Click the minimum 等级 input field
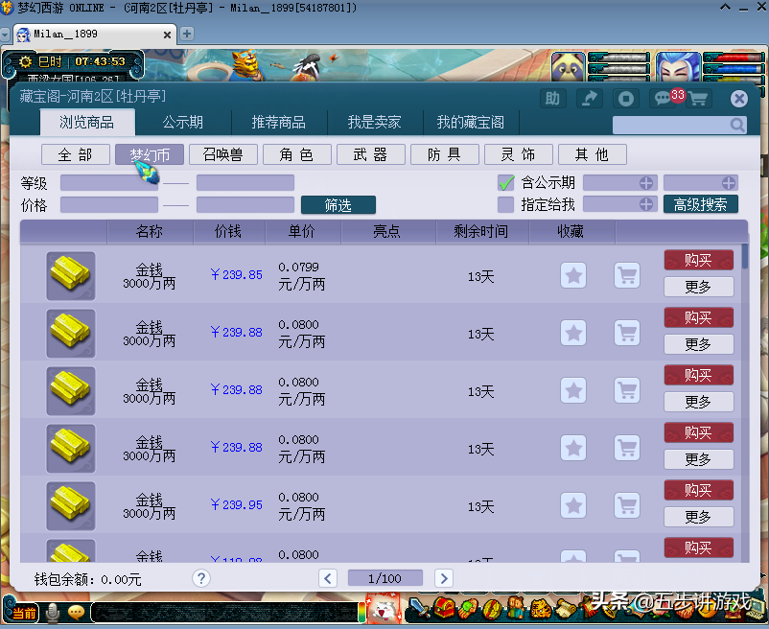 tap(109, 183)
